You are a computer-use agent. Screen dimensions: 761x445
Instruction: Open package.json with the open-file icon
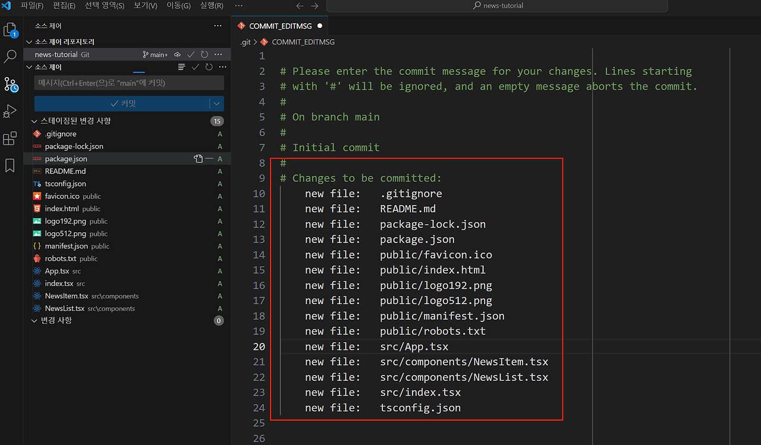pyautogui.click(x=199, y=159)
